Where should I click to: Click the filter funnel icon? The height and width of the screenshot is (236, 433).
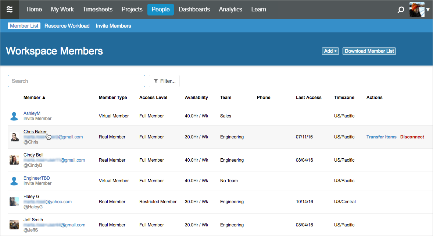156,81
